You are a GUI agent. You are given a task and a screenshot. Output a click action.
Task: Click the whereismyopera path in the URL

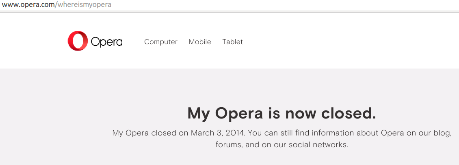[x=84, y=5]
